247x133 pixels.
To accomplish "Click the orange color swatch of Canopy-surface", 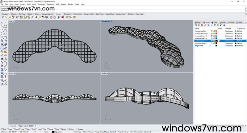I will coord(216,31).
